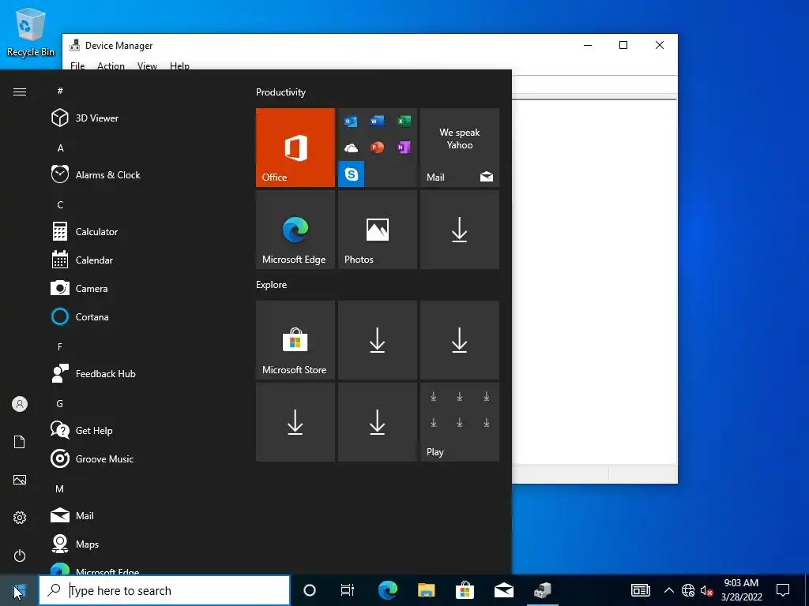Open Edge from the taskbar
809x606 pixels.
387,590
